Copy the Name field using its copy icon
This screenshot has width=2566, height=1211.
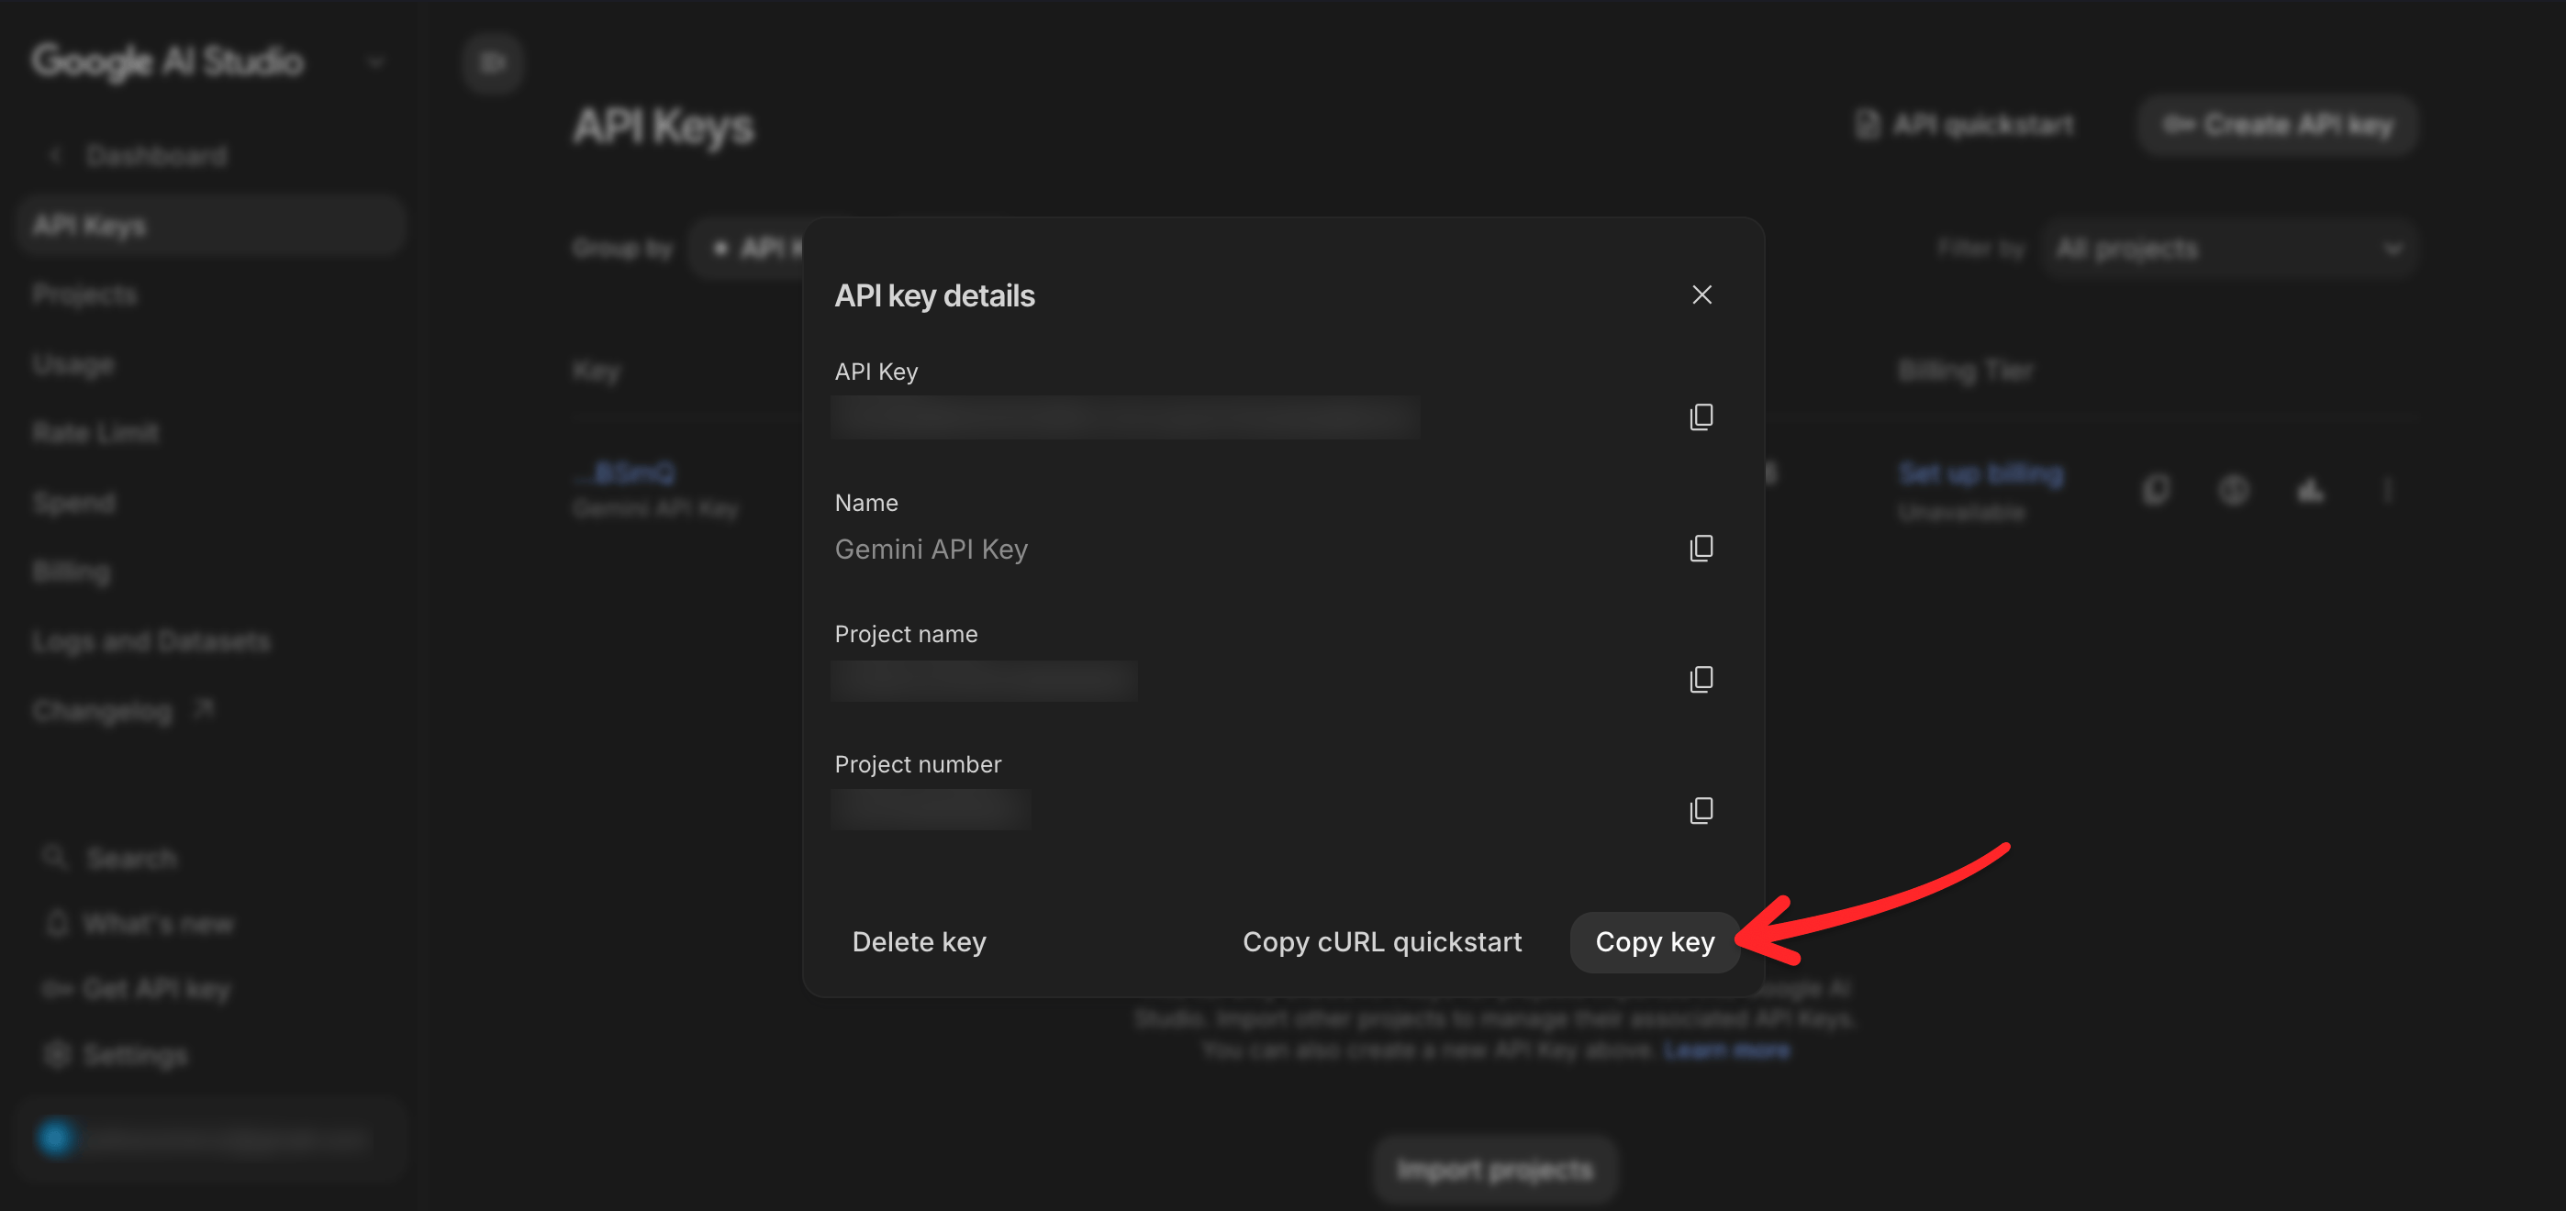(1701, 548)
